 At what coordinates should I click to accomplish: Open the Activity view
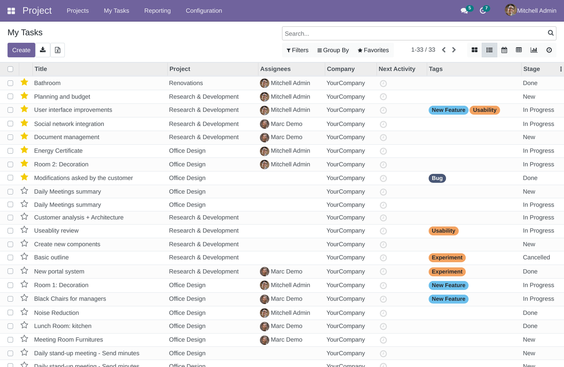pyautogui.click(x=548, y=50)
